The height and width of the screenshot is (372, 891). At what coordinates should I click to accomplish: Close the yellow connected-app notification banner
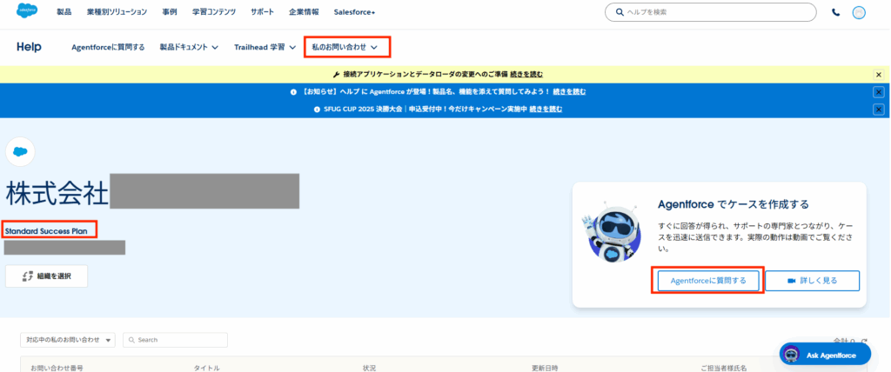879,76
